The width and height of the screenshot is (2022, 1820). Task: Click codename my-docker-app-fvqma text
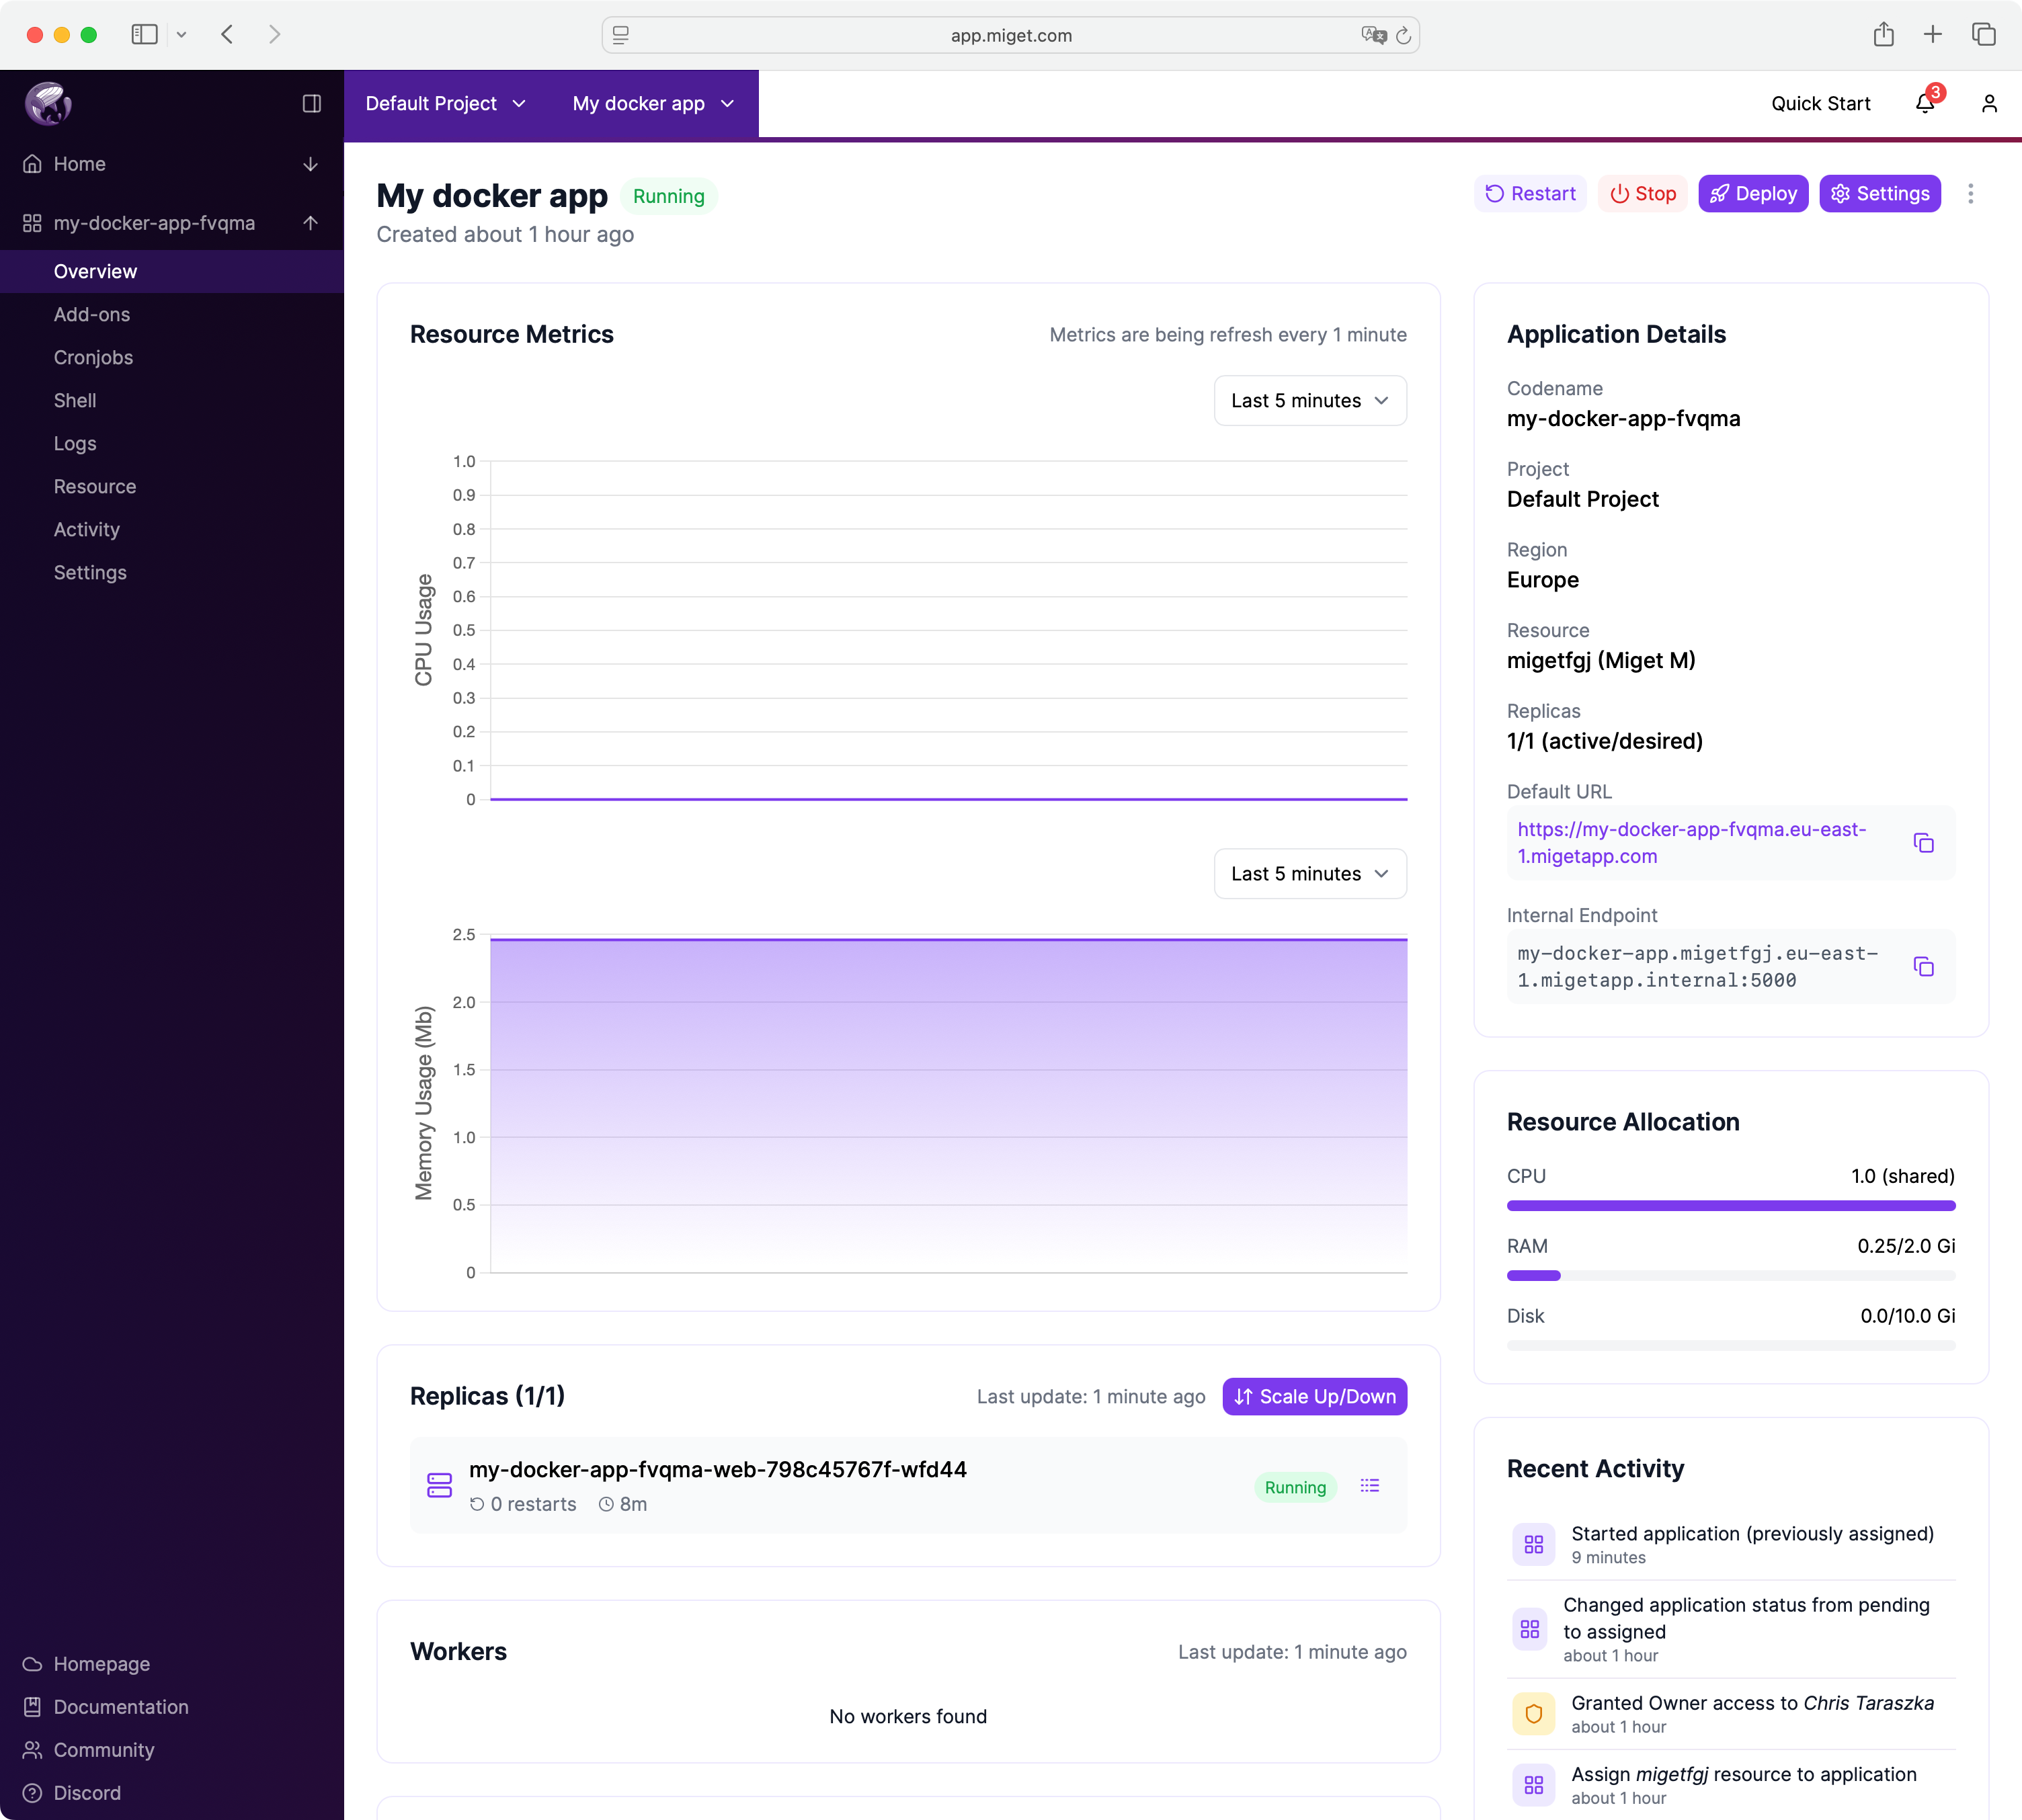pos(1623,419)
